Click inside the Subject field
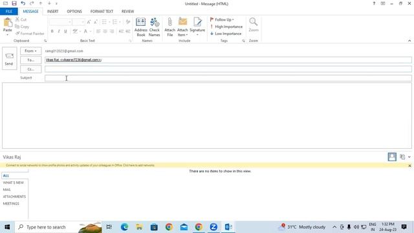The image size is (414, 233). point(228,78)
